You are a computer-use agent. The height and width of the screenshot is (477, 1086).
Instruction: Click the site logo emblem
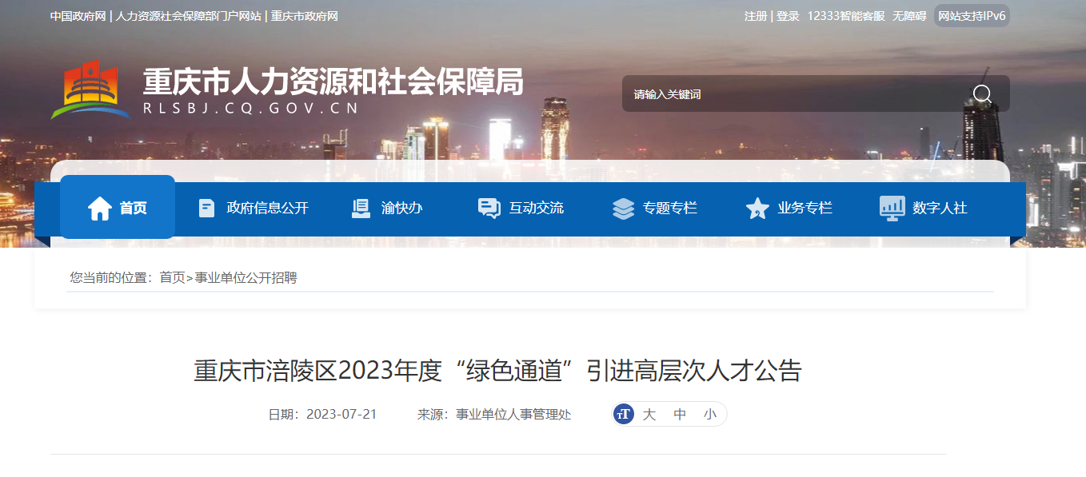90,89
